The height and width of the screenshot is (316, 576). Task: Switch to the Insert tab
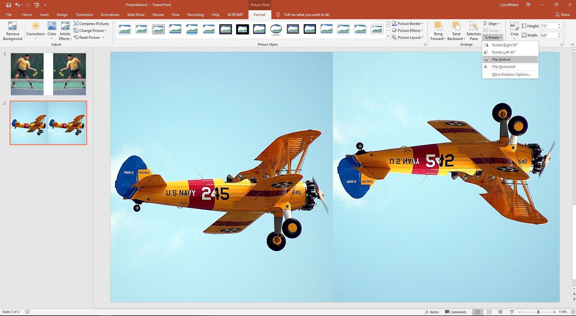coord(44,14)
